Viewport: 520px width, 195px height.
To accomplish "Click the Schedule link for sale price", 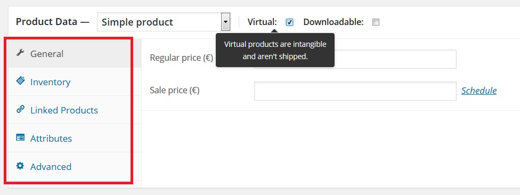I will pos(479,91).
